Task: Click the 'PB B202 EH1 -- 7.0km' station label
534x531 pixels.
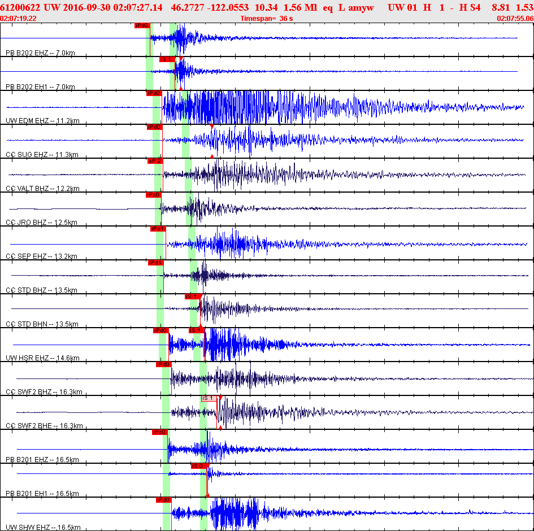Action: pos(40,87)
